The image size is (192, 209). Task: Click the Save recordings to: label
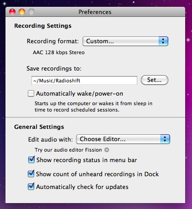click(x=54, y=68)
